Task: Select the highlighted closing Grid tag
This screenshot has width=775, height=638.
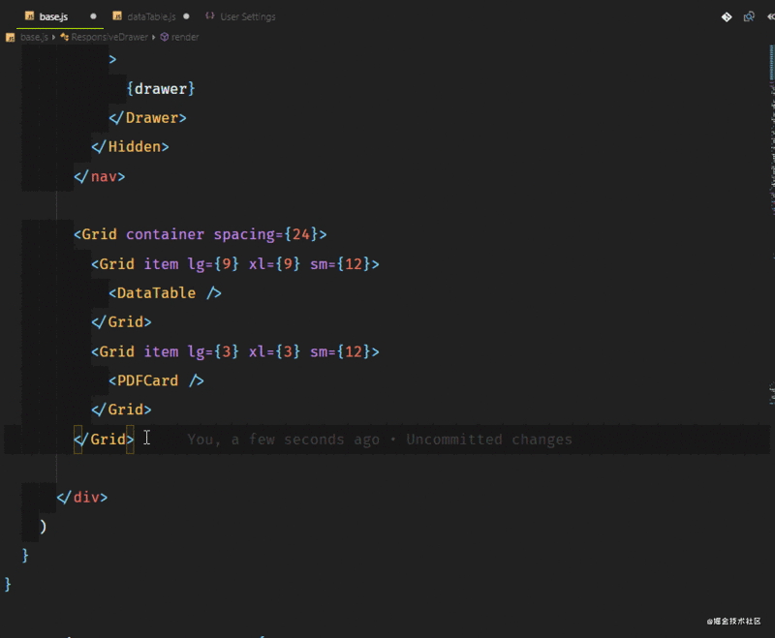Action: tap(105, 439)
